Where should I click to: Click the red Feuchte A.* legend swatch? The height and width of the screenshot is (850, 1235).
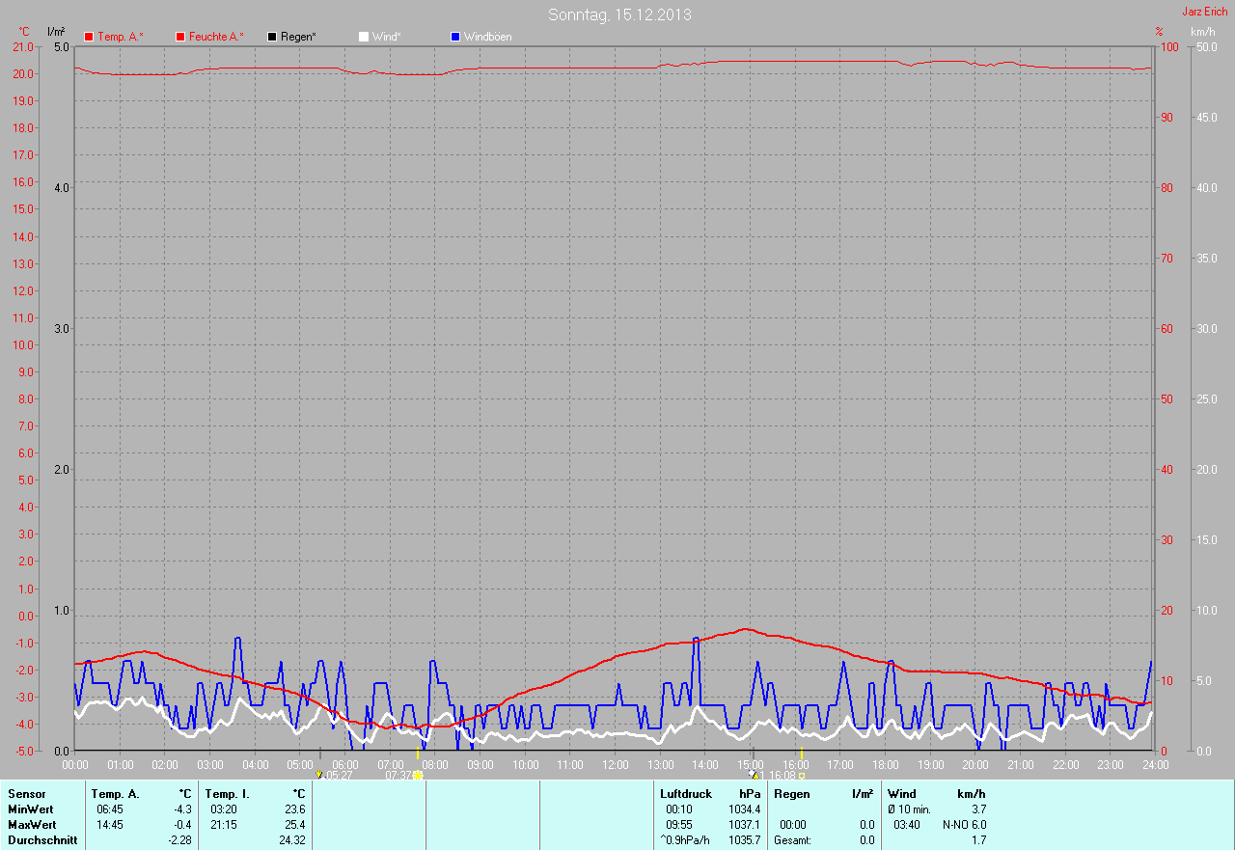click(179, 37)
